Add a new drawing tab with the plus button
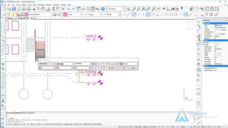The width and height of the screenshot is (228, 128). (x=34, y=18)
